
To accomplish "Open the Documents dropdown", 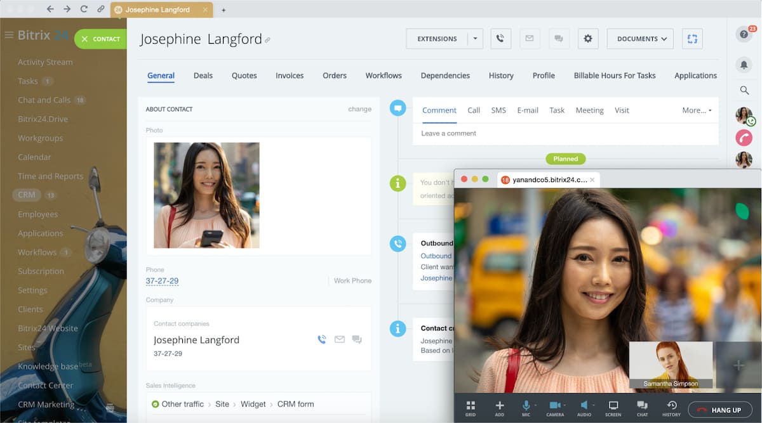I will (640, 39).
